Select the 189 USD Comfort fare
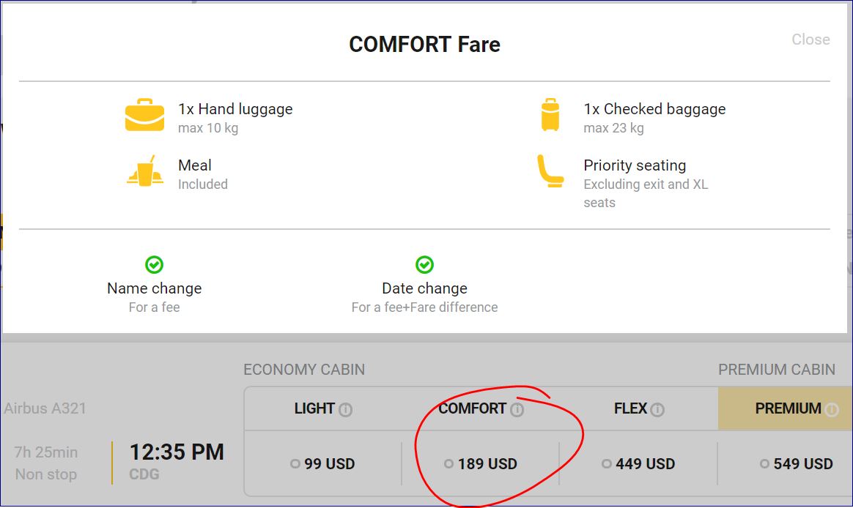853x508 pixels. [448, 464]
